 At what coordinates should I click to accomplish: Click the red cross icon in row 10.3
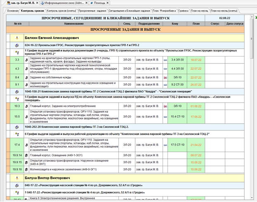coord(165,106)
